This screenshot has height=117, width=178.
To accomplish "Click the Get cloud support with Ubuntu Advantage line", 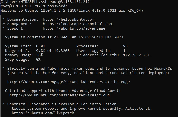I will [63, 91].
